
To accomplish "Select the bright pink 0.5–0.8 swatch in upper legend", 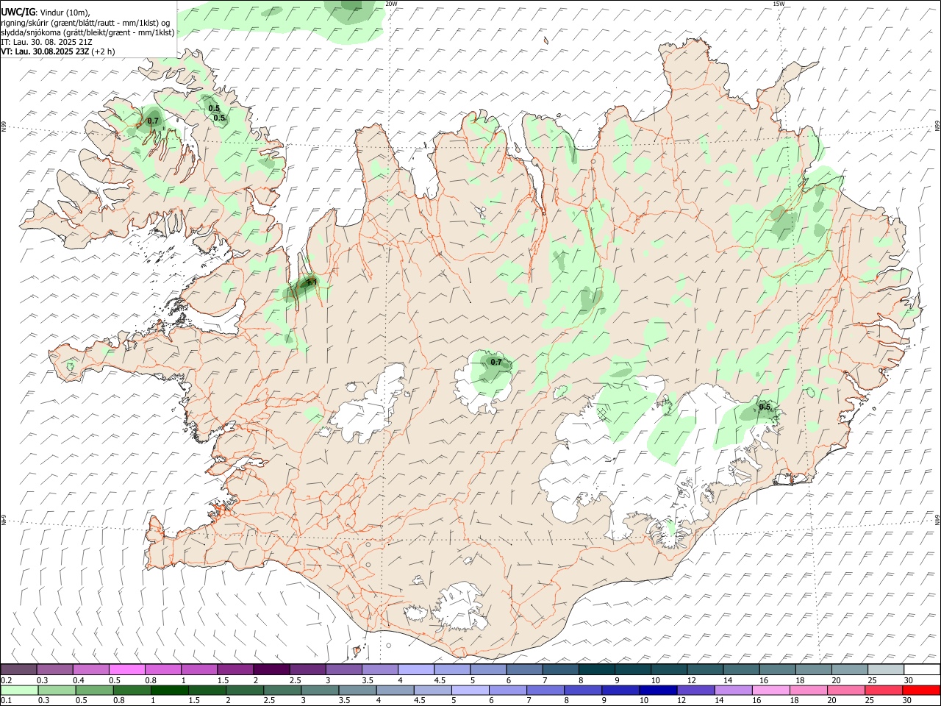I will 126,670.
